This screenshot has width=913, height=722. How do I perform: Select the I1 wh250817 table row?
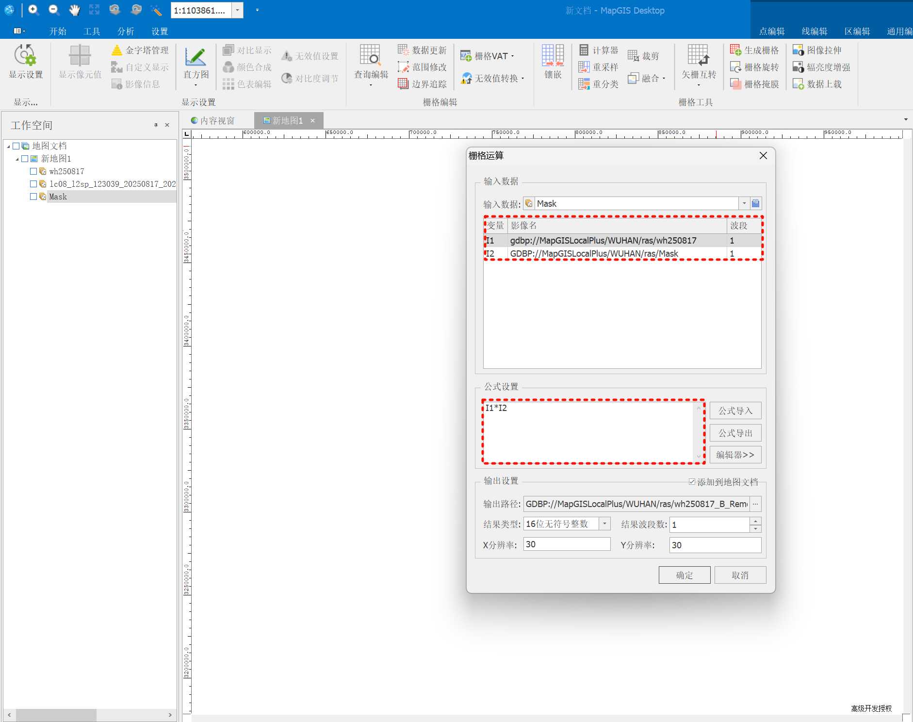(x=622, y=240)
